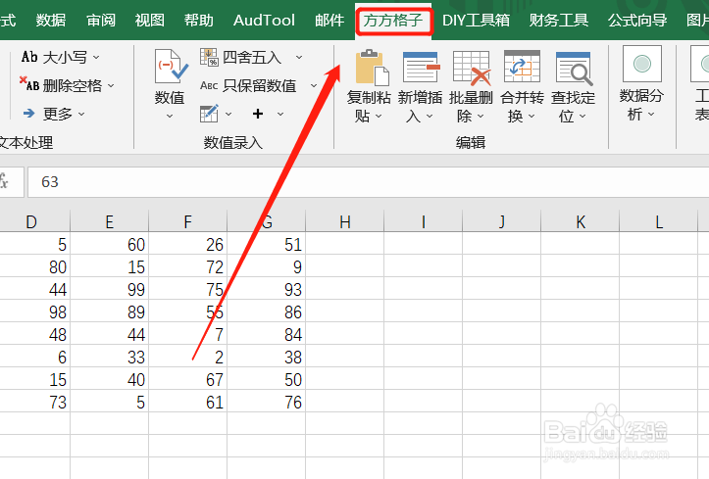Expand the 合并转换 dropdown arrow
This screenshot has height=479, width=709.
[532, 116]
